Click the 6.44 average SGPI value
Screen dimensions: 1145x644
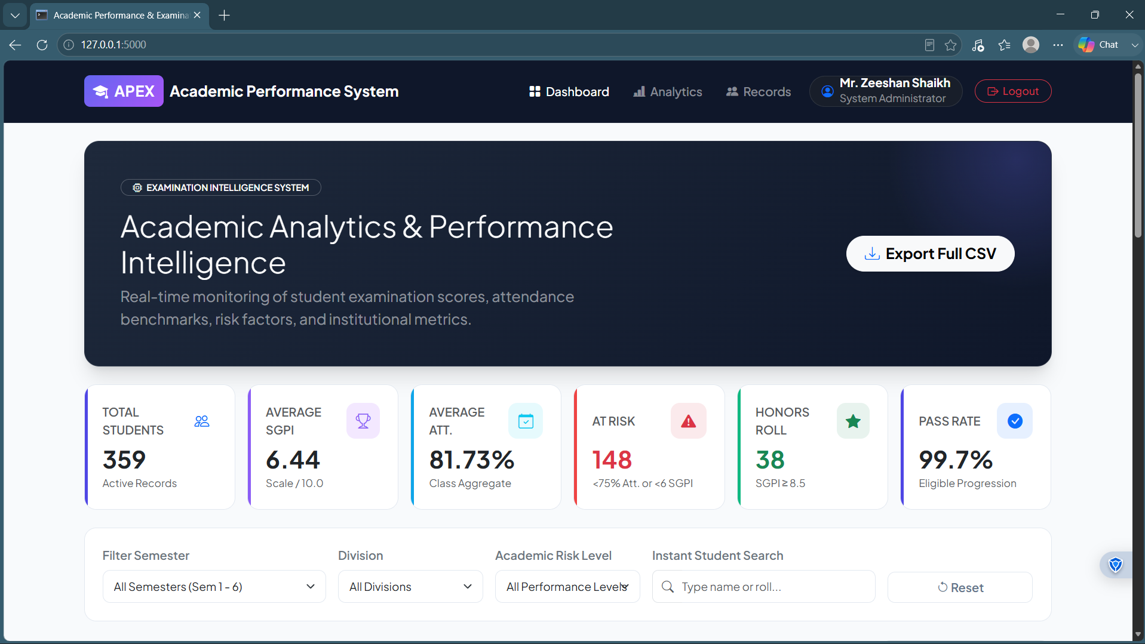coord(293,460)
